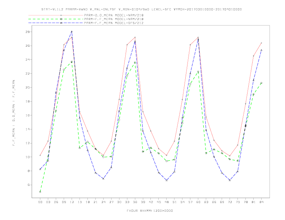Click the green legend line's circle marker
Image resolution: width=285 pixels, height=220 pixels.
(x=61, y=19)
